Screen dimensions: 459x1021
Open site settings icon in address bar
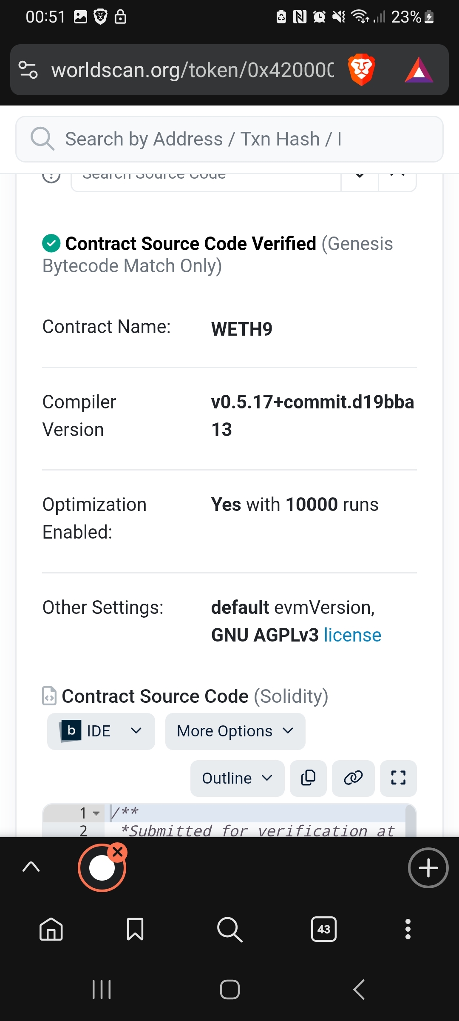pyautogui.click(x=28, y=70)
